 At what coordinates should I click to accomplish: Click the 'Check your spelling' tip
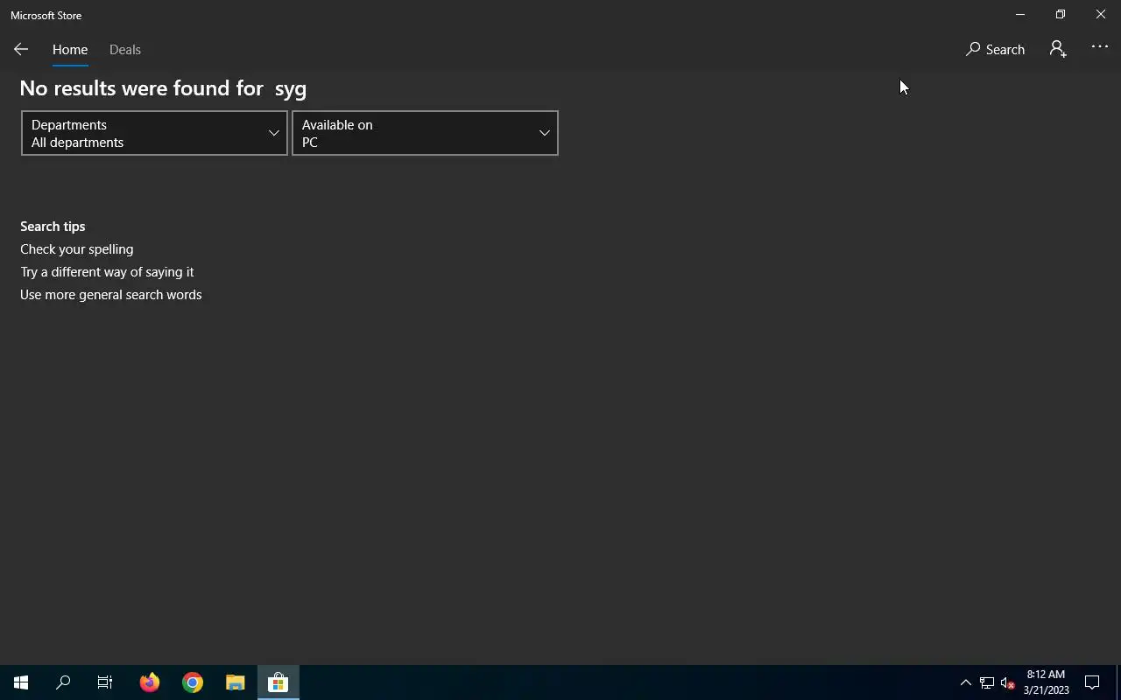coord(77,249)
